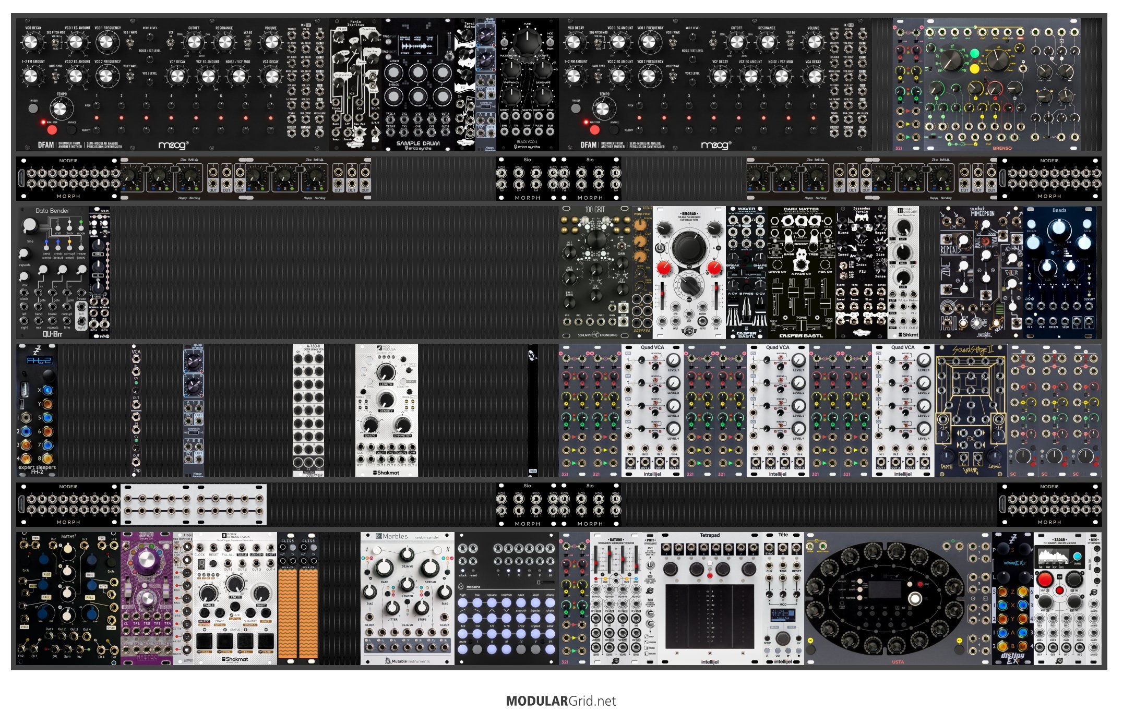Click the Symmetry knob on Mod Medusa
Screen dimensions: 1123x712
click(402, 425)
